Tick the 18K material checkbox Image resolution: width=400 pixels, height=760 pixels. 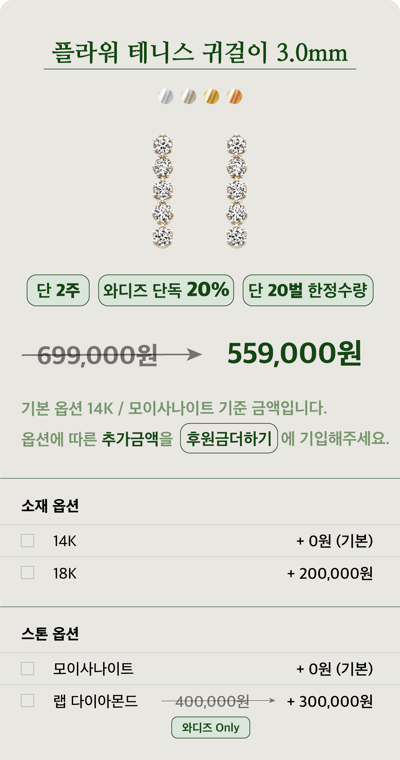pyautogui.click(x=27, y=573)
